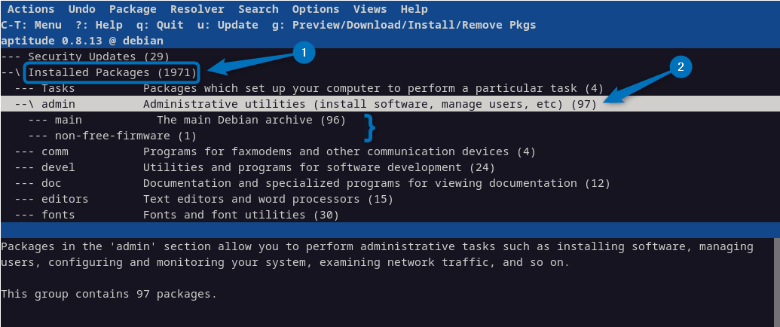The image size is (780, 327).
Task: Open the Help menu
Action: click(414, 9)
